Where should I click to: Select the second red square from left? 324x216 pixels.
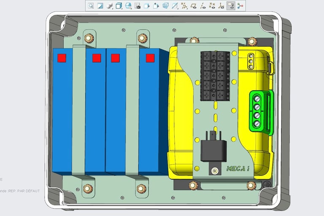point(97,58)
